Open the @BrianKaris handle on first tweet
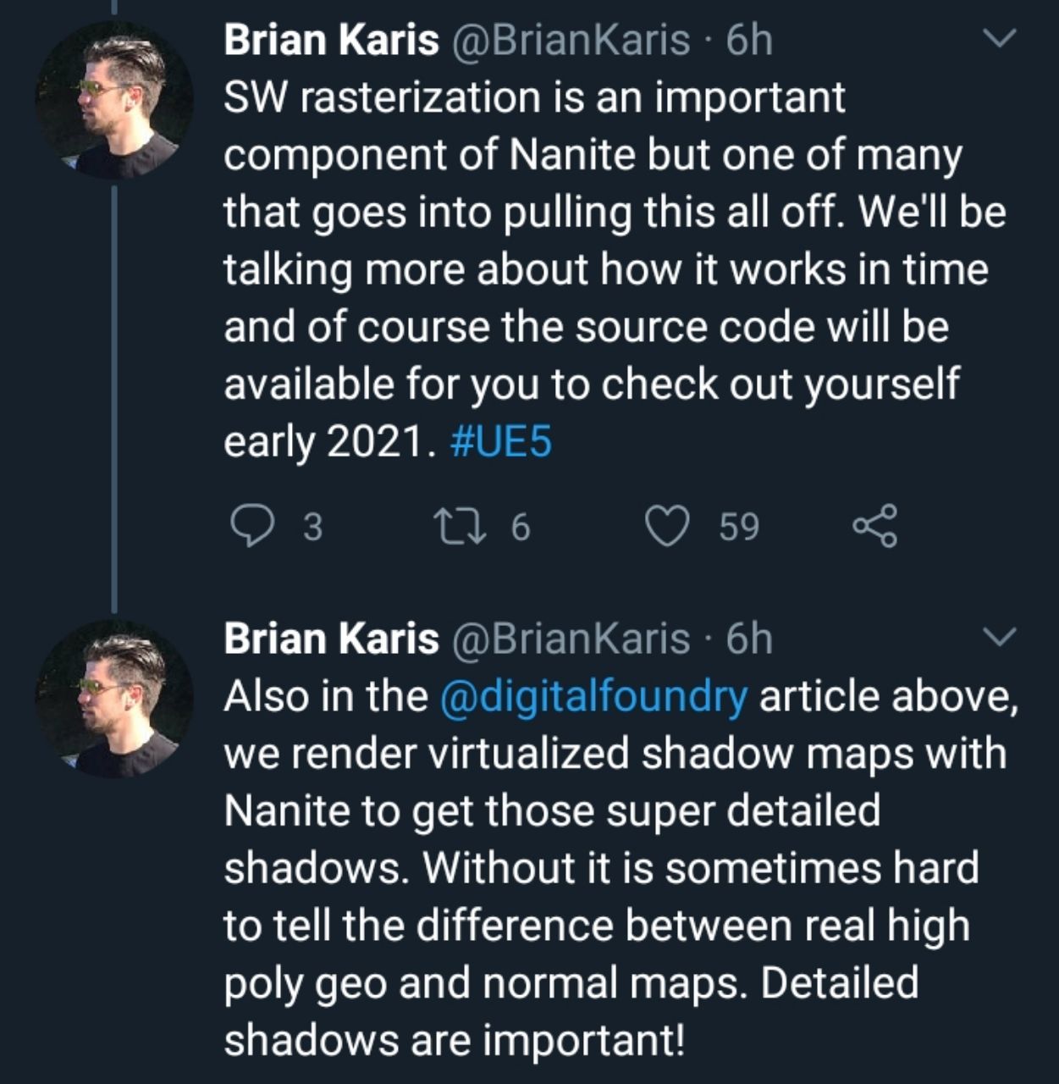 [x=571, y=41]
